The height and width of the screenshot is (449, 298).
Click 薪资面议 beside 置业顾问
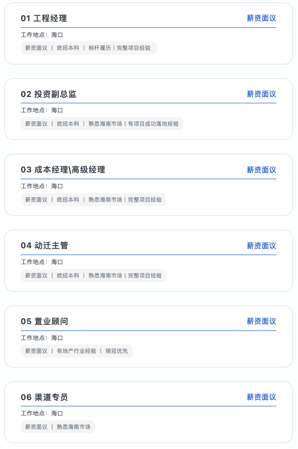click(x=261, y=321)
